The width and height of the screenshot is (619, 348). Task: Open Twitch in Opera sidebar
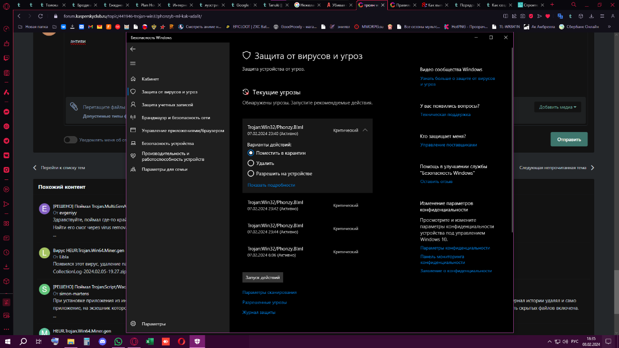(6, 58)
